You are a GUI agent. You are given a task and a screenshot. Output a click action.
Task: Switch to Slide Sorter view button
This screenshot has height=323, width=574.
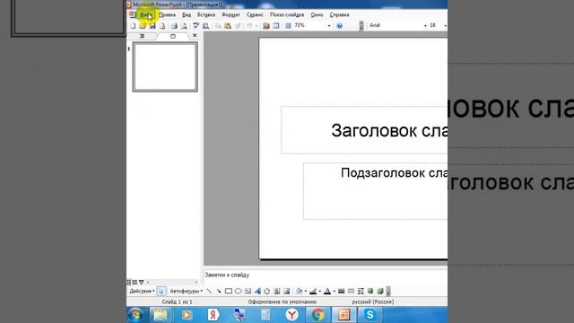pos(135,282)
